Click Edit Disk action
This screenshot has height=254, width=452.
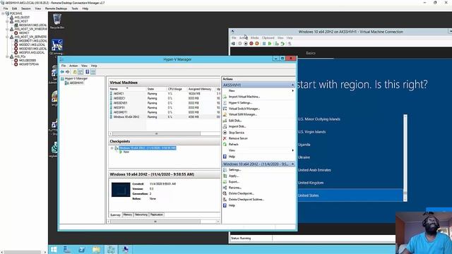point(235,121)
